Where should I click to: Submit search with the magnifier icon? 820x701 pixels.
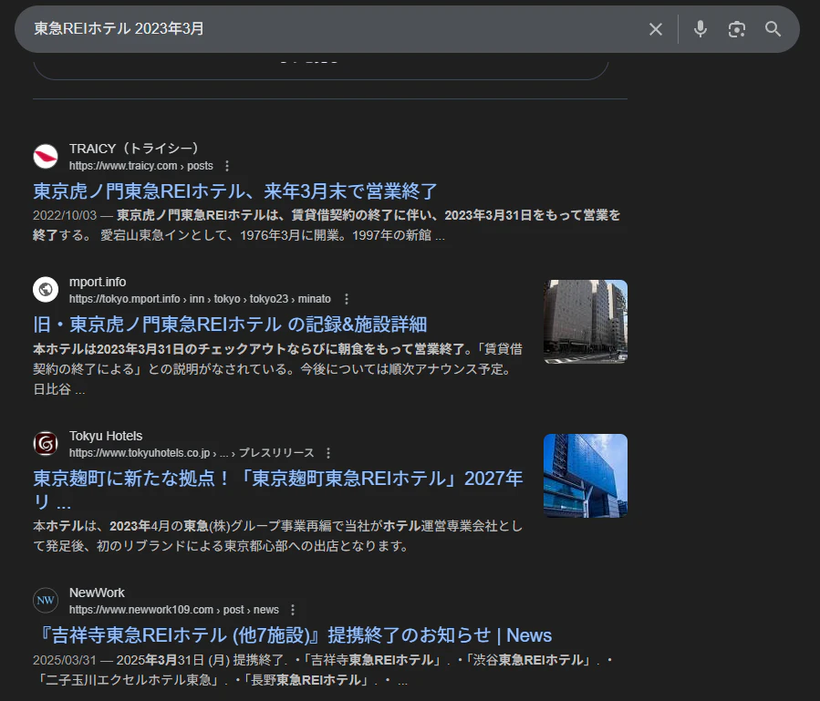(773, 29)
